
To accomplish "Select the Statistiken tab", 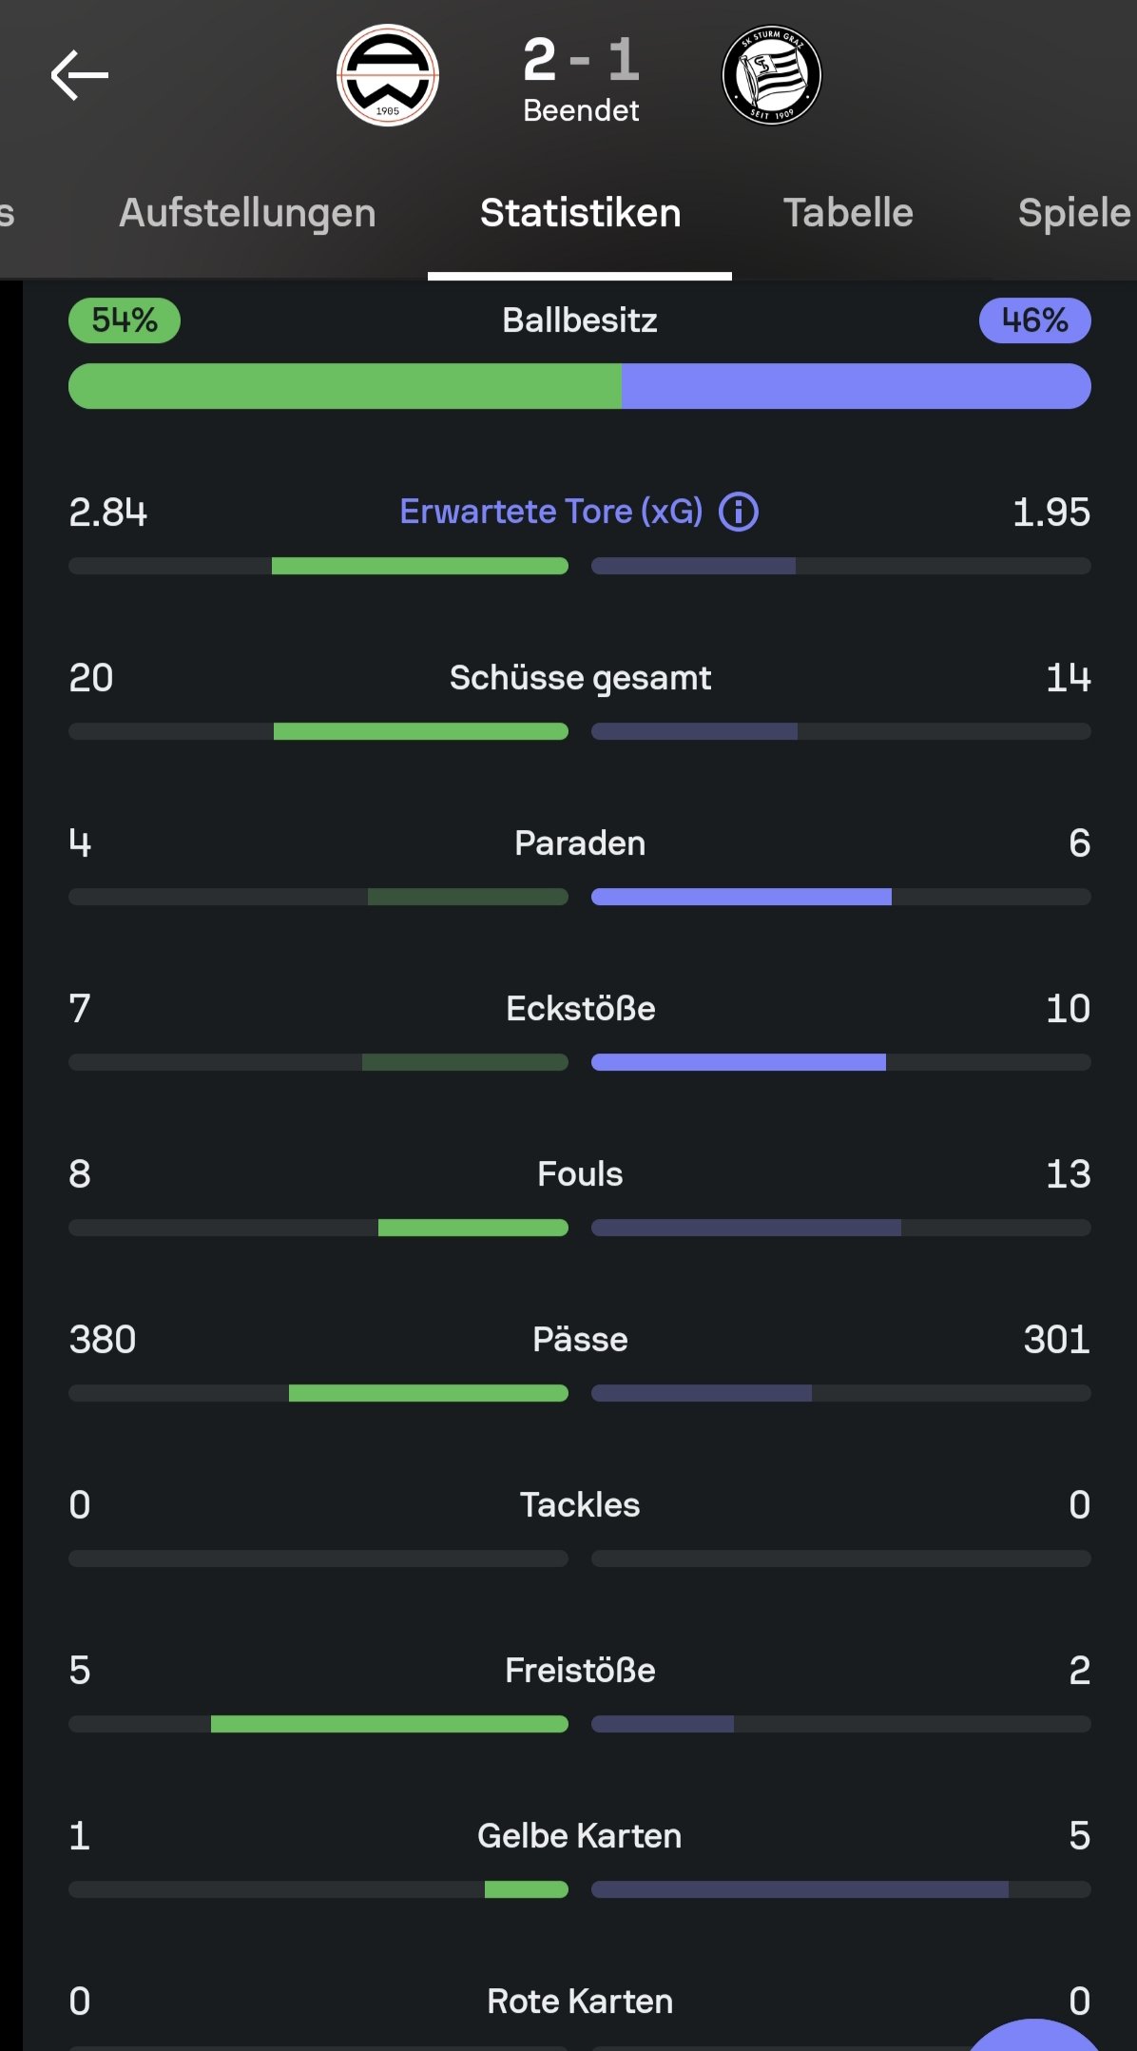I will coord(580,213).
